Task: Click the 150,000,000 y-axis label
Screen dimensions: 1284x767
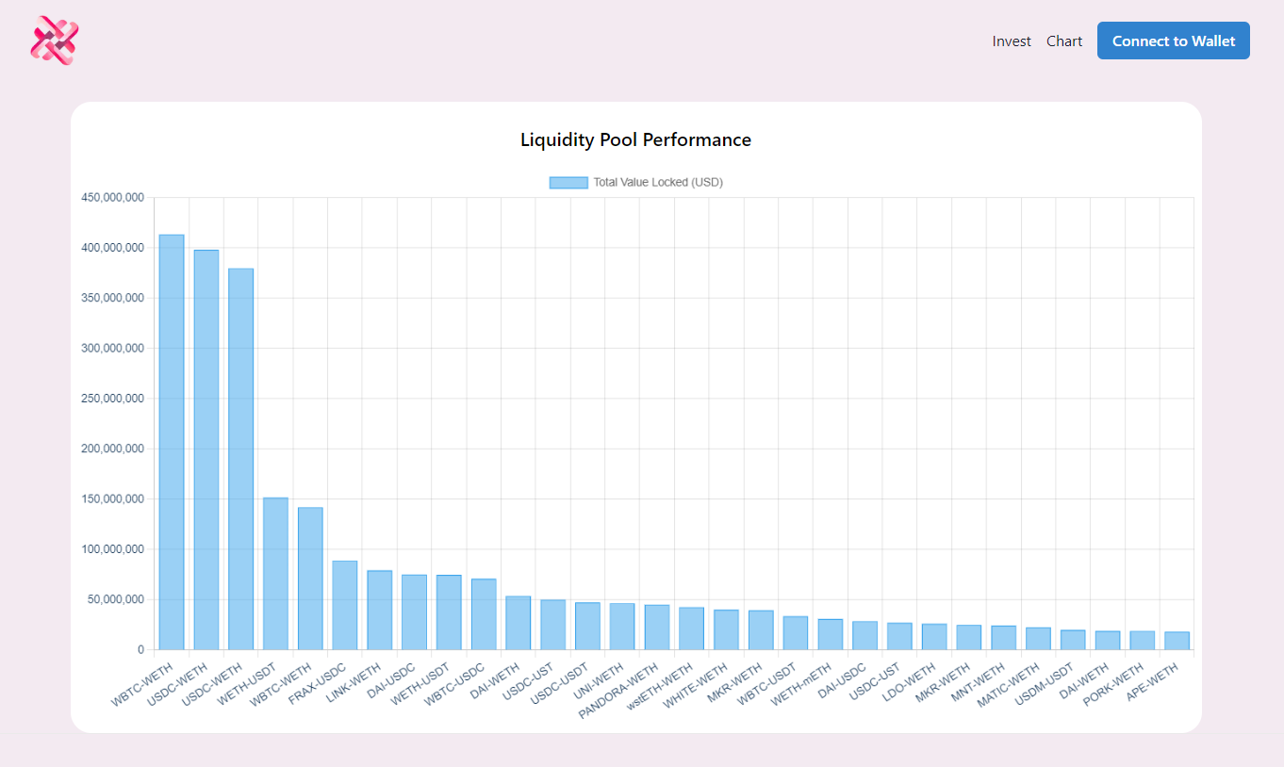Action: [113, 499]
